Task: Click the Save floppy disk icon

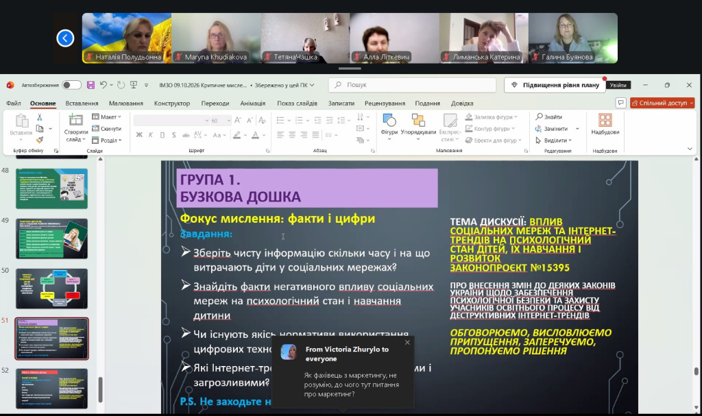Action: pyautogui.click(x=91, y=84)
